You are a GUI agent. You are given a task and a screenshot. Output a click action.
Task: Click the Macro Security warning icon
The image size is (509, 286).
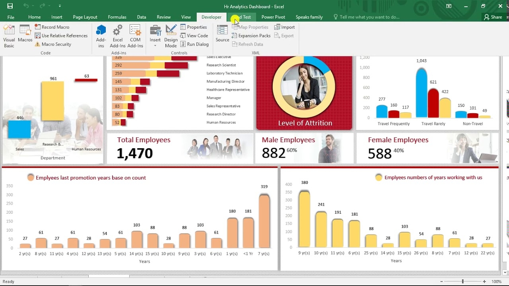[38, 44]
